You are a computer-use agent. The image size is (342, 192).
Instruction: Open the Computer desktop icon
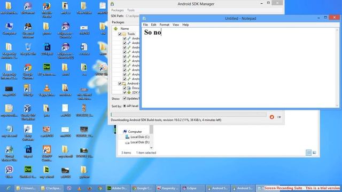coord(9,28)
